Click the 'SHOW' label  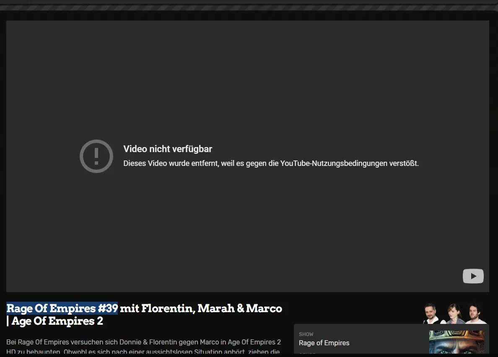306,334
